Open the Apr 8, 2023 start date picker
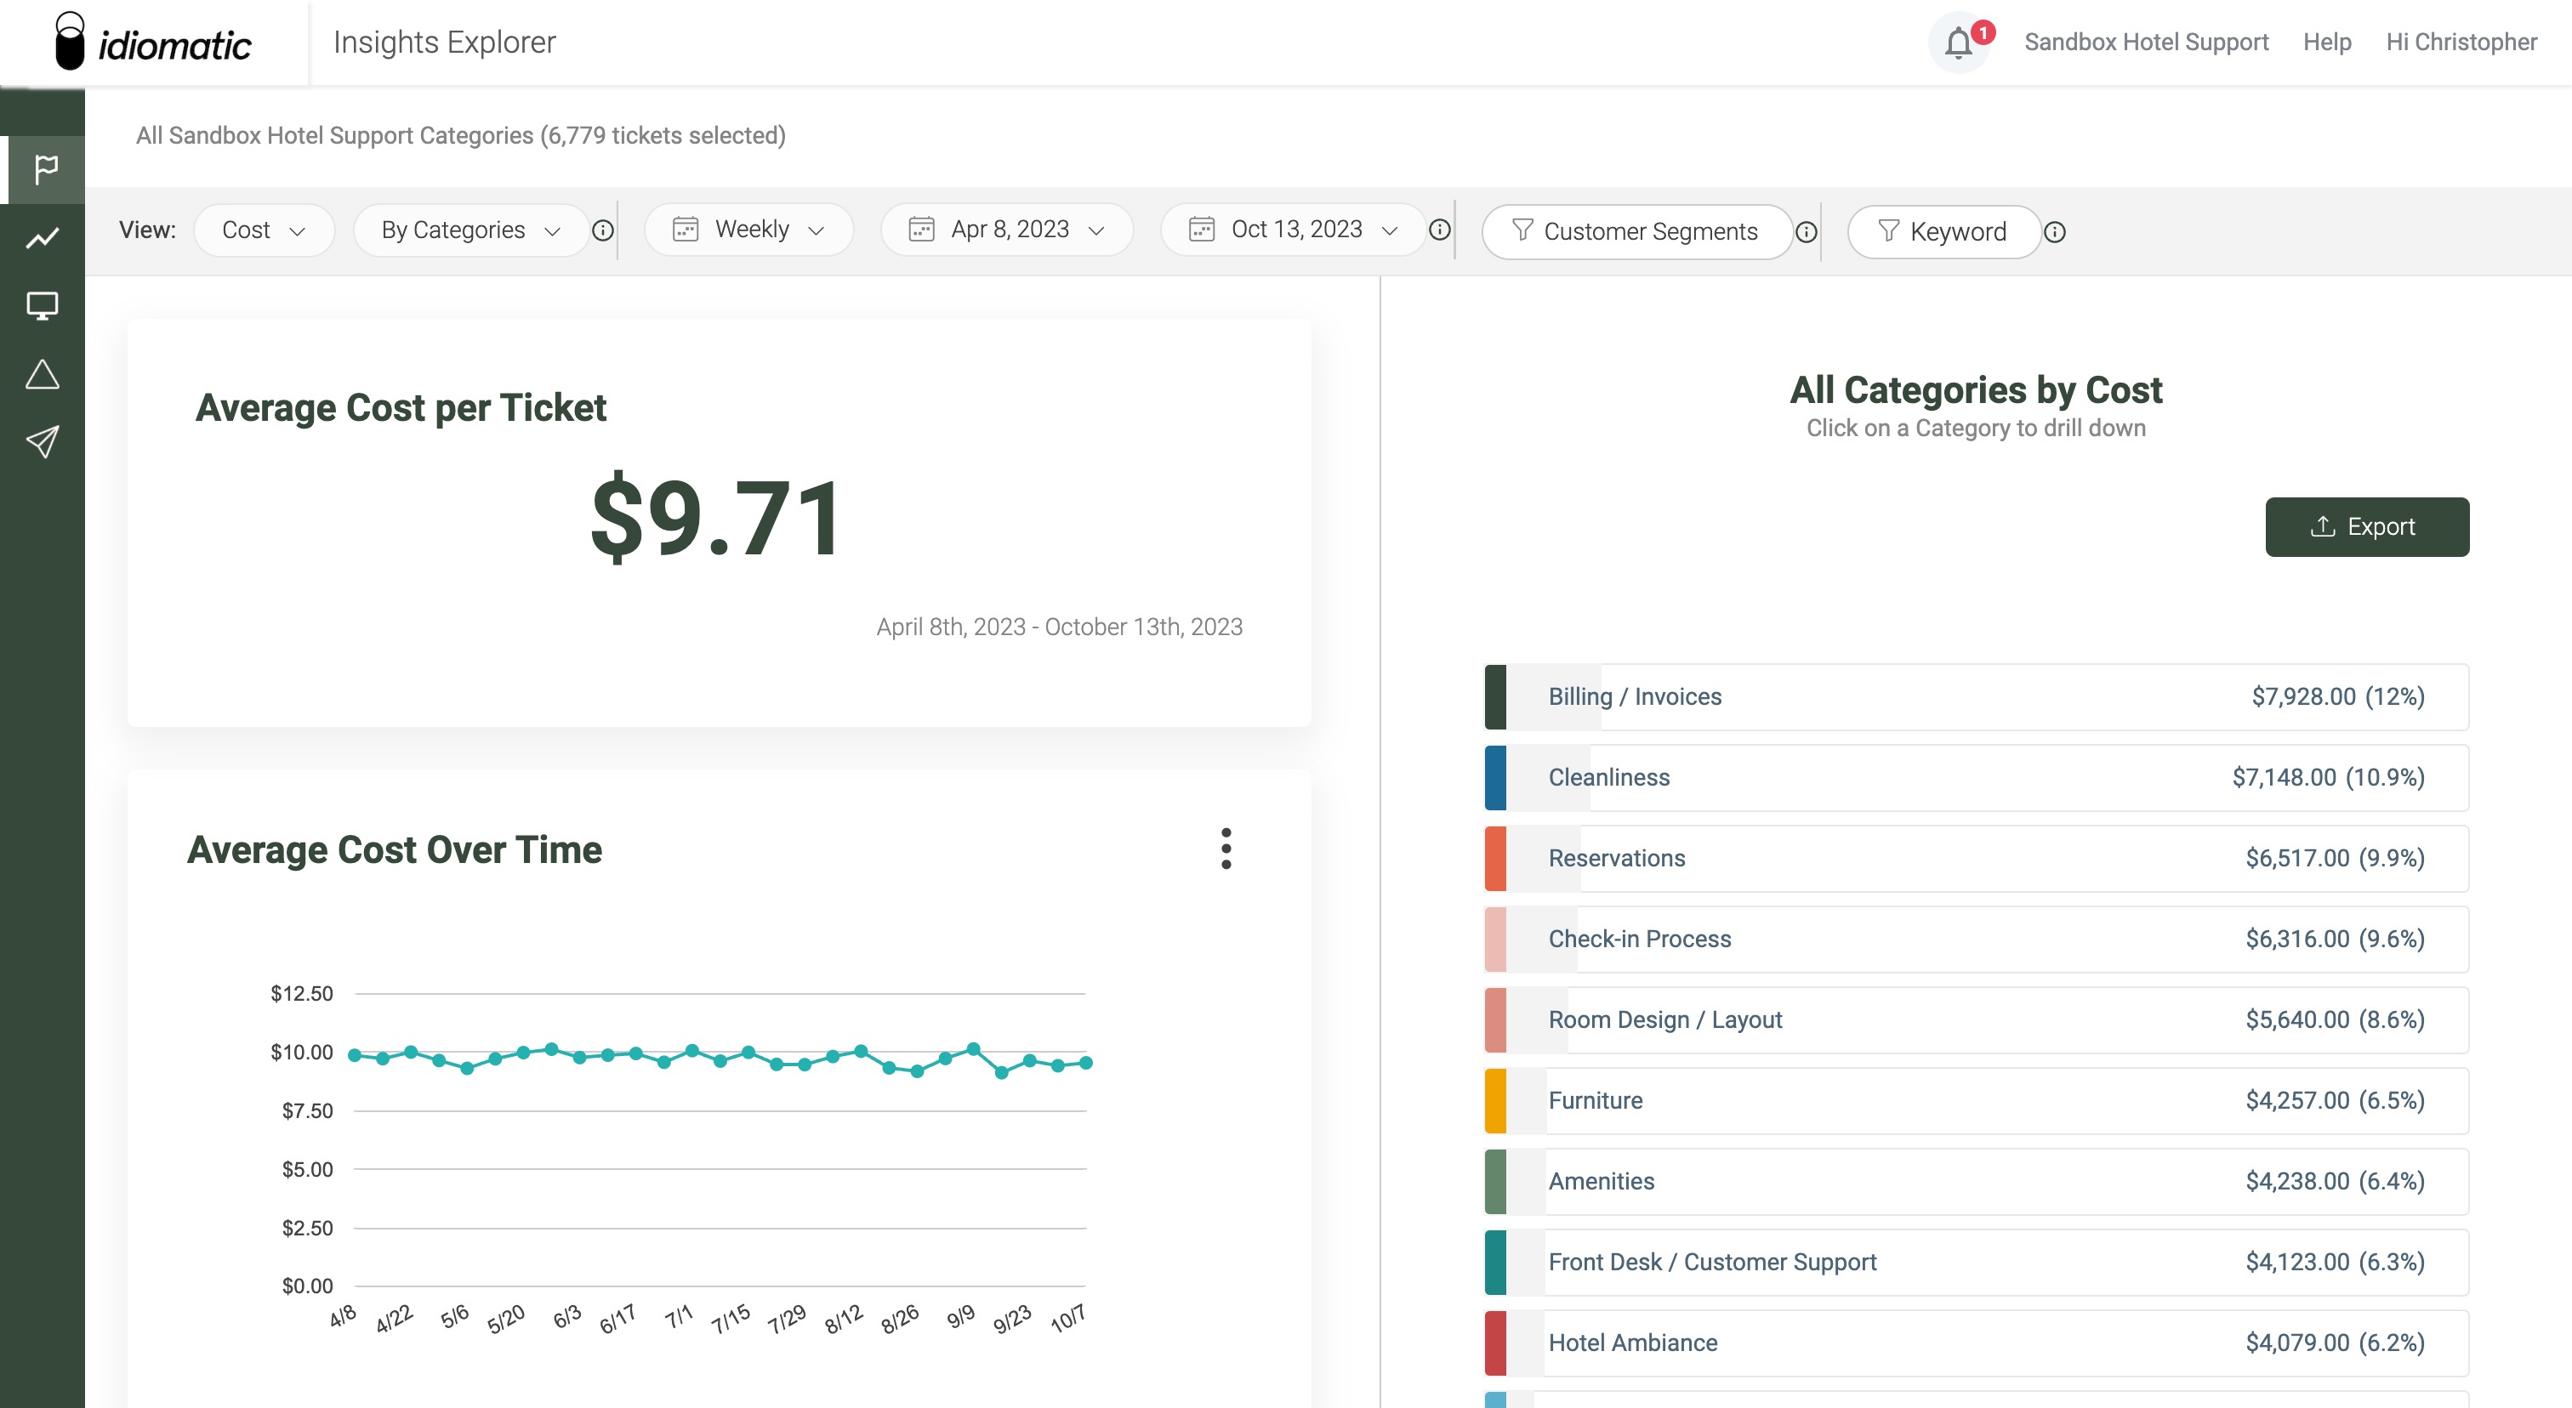 pyautogui.click(x=1006, y=230)
